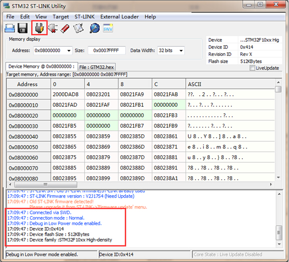Expand the Data Width dropdown
Screen dimensions: 289x262
pos(181,50)
